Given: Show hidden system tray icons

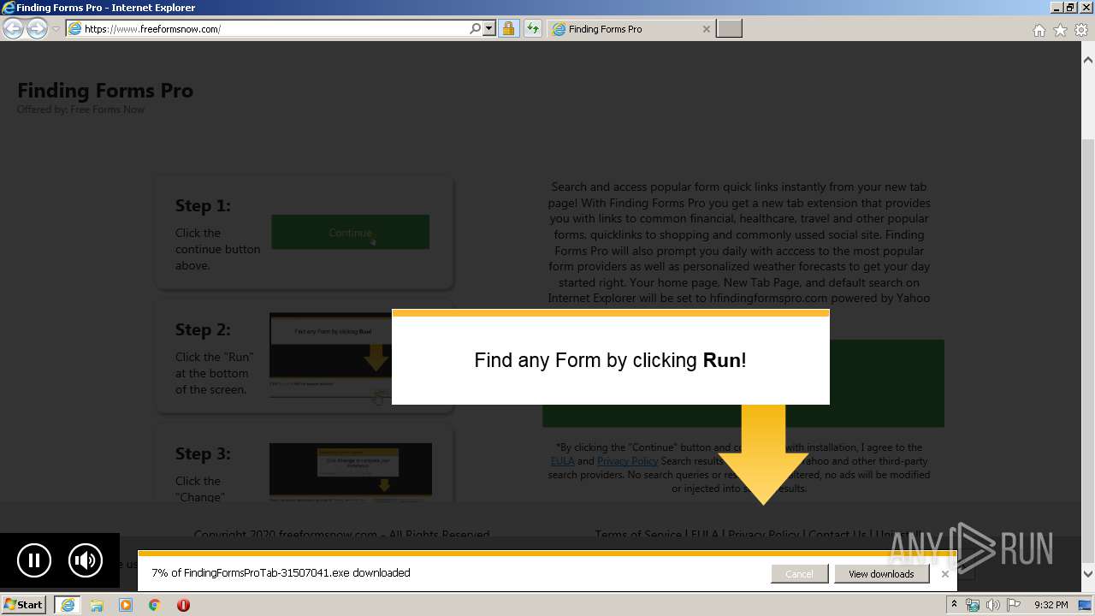Looking at the screenshot, I should 954,605.
